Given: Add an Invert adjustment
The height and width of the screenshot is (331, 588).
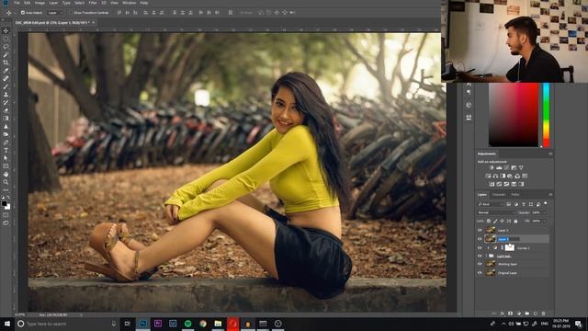Looking at the screenshot, I should pyautogui.click(x=492, y=184).
